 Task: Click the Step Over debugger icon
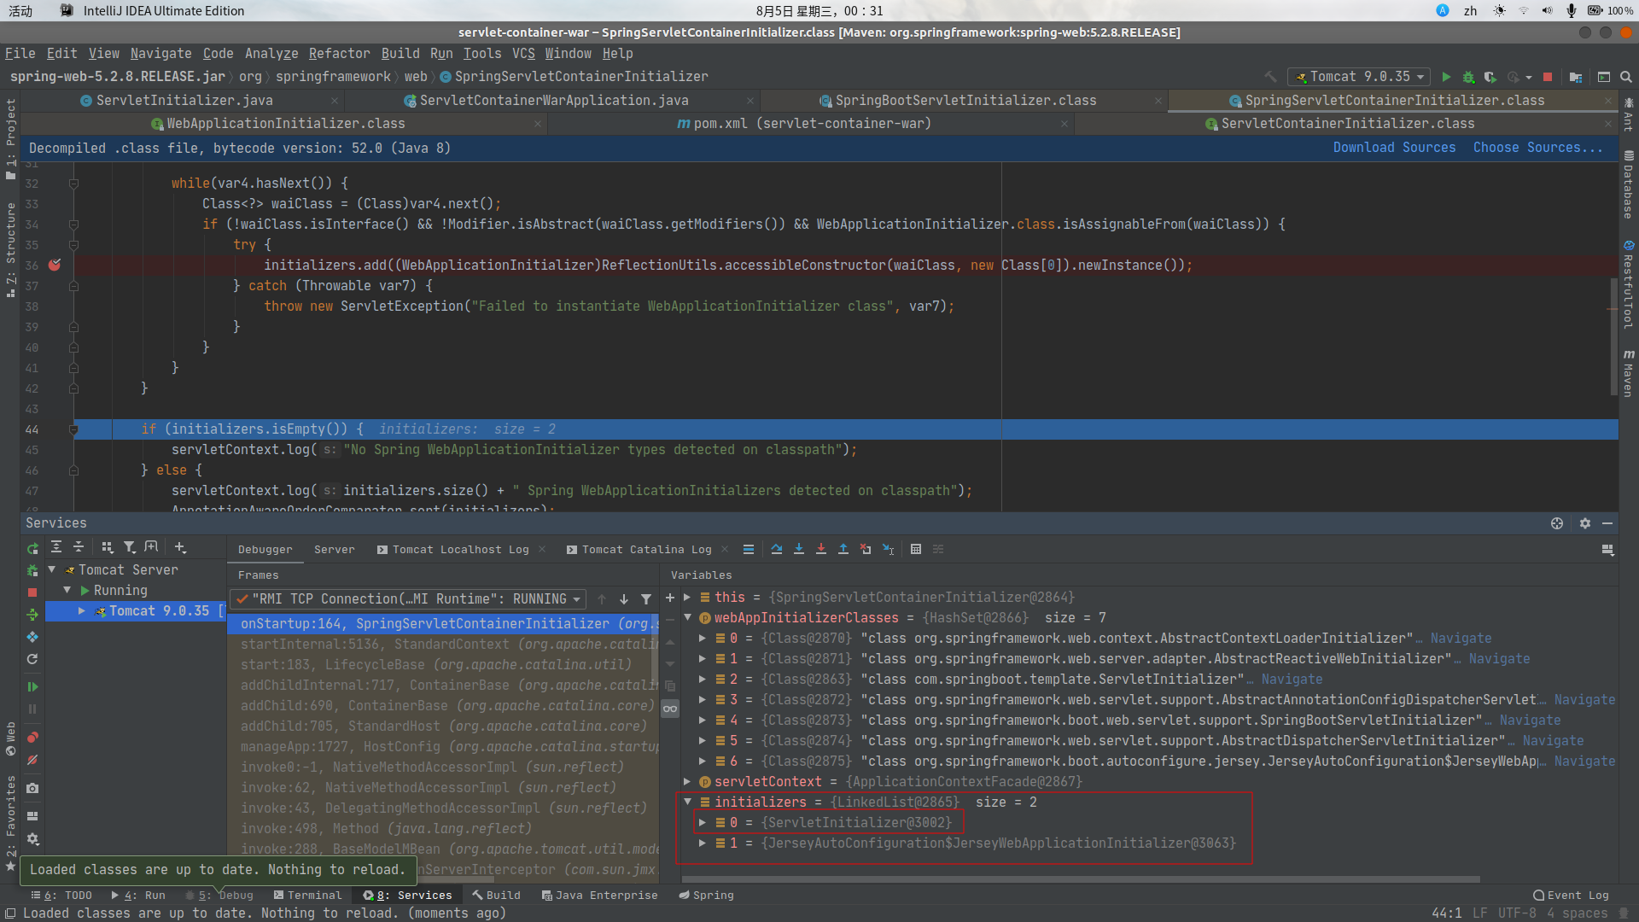tap(777, 549)
